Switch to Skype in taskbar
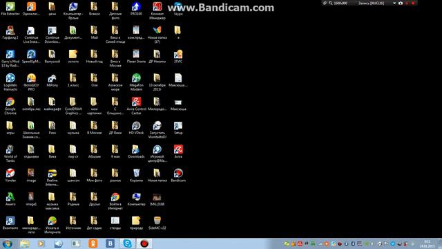Viewport: 442px width, 249px height. [127, 243]
